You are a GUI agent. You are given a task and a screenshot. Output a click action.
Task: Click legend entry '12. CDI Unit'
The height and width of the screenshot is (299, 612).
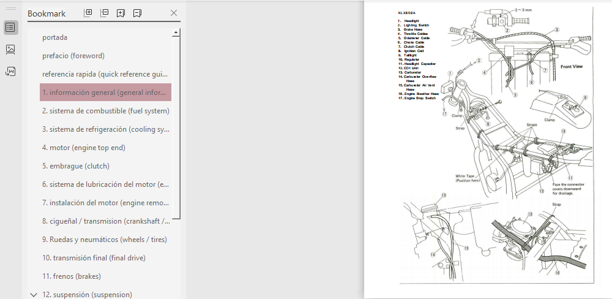(x=409, y=68)
